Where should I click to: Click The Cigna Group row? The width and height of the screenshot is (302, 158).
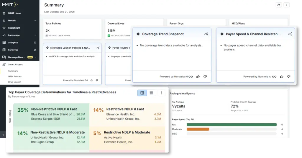pos(58,142)
